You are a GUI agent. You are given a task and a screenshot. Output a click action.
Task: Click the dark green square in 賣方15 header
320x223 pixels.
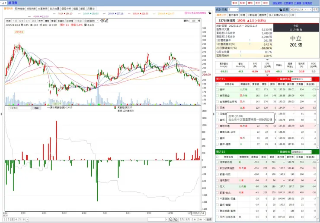(x=314, y=152)
